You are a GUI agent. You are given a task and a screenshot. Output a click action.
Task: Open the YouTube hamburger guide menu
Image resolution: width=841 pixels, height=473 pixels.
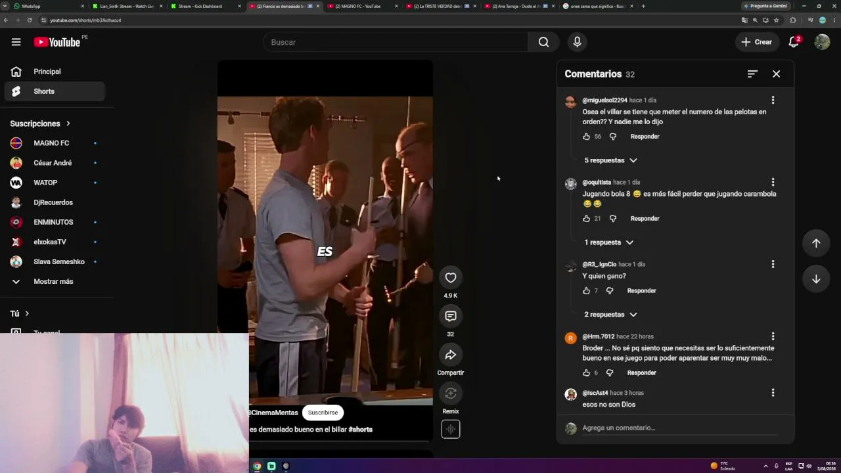16,42
